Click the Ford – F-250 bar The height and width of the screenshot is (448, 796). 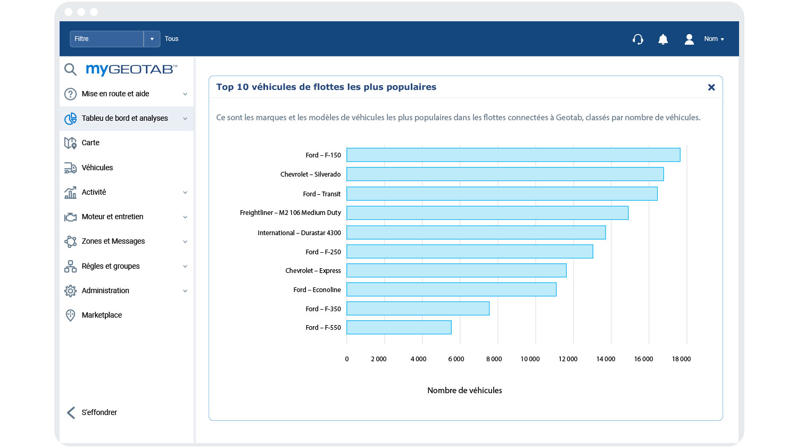(470, 252)
